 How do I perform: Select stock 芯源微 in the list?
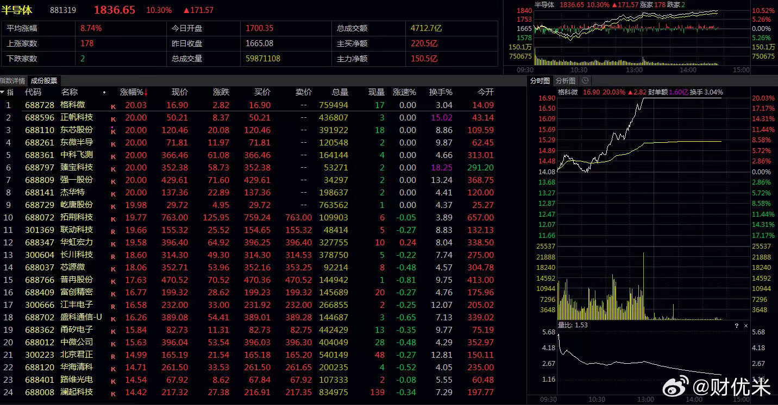[x=72, y=267]
